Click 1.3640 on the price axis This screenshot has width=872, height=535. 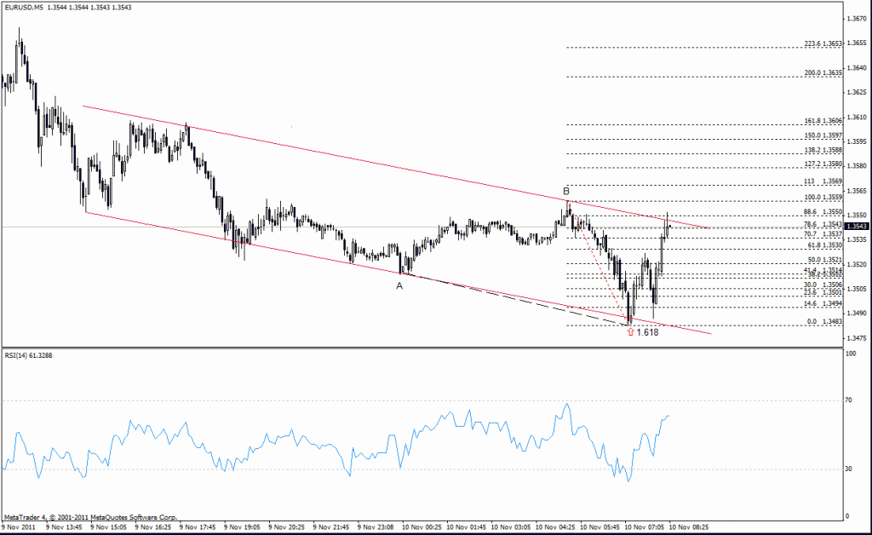(856, 68)
